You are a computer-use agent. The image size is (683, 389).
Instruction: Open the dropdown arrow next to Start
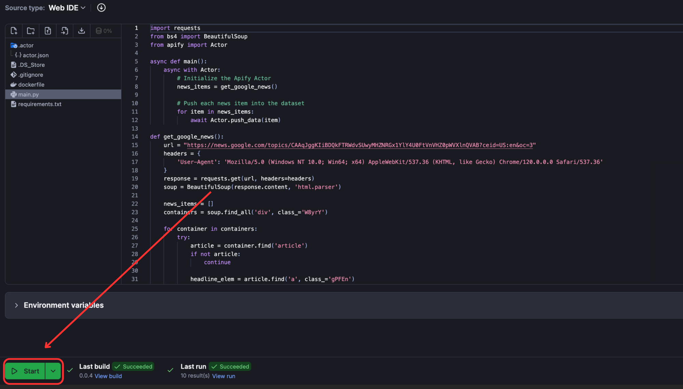point(53,371)
